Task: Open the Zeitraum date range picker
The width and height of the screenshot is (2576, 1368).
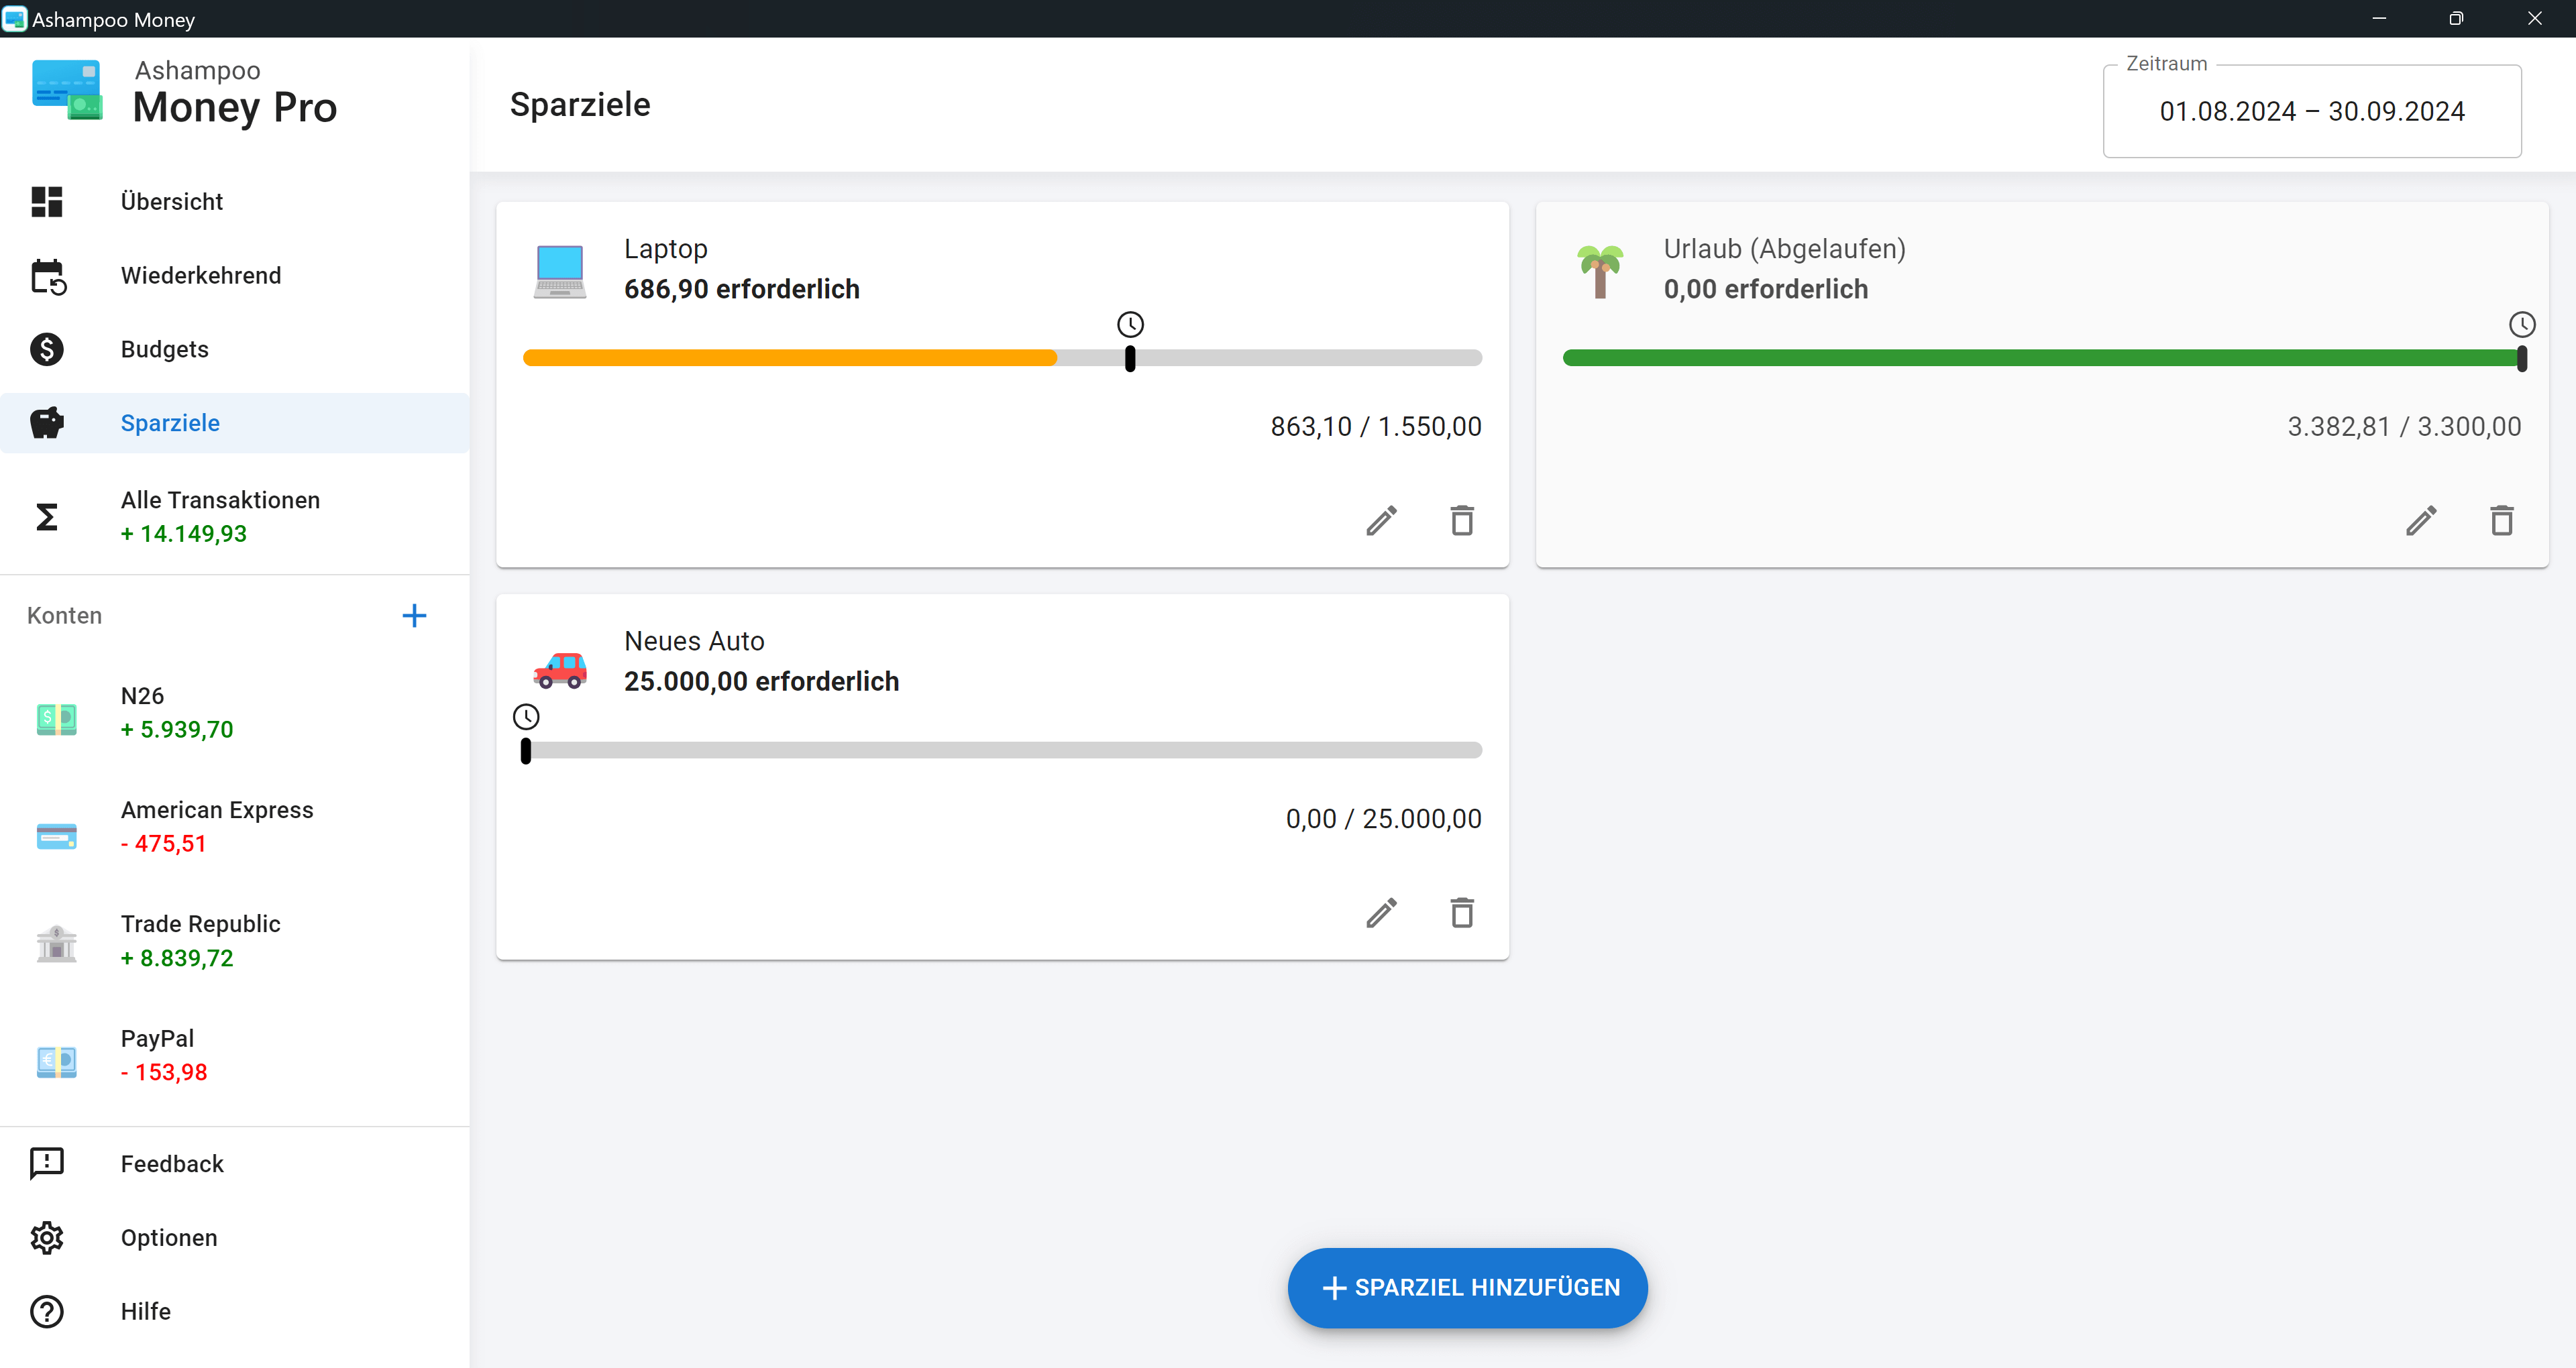Action: click(2312, 111)
